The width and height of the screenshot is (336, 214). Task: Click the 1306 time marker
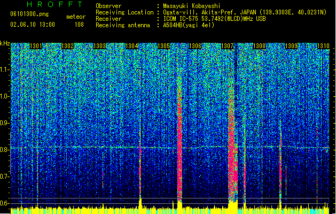195,46
